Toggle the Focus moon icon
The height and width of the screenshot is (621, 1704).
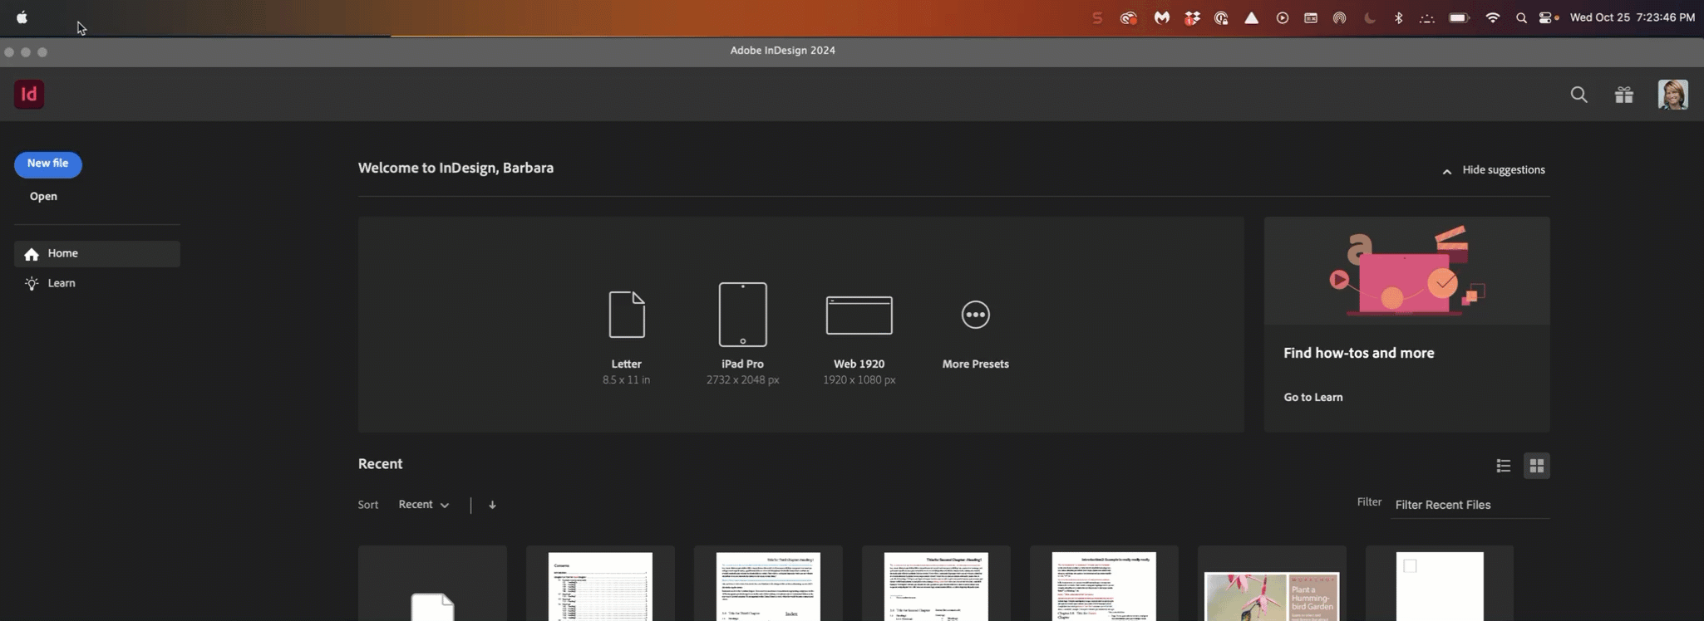1369,17
